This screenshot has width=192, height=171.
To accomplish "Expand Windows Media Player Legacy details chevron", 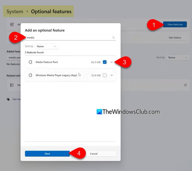I will pyautogui.click(x=112, y=75).
